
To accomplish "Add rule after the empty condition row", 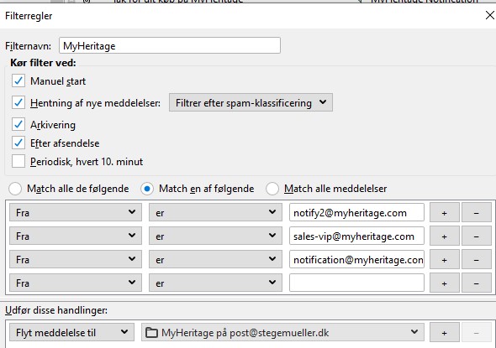I will (x=444, y=283).
